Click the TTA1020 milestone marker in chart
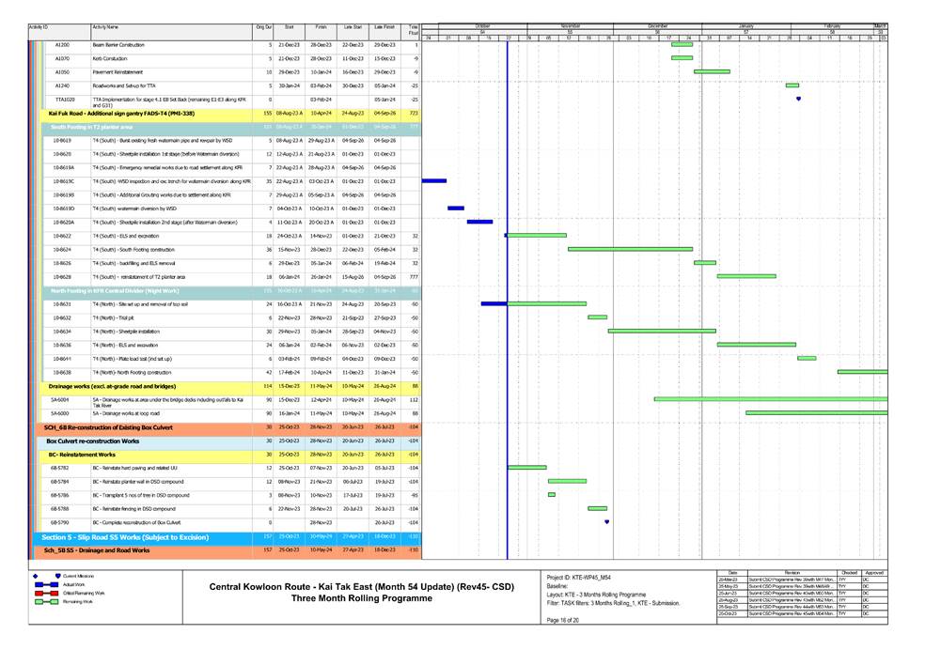 click(798, 99)
